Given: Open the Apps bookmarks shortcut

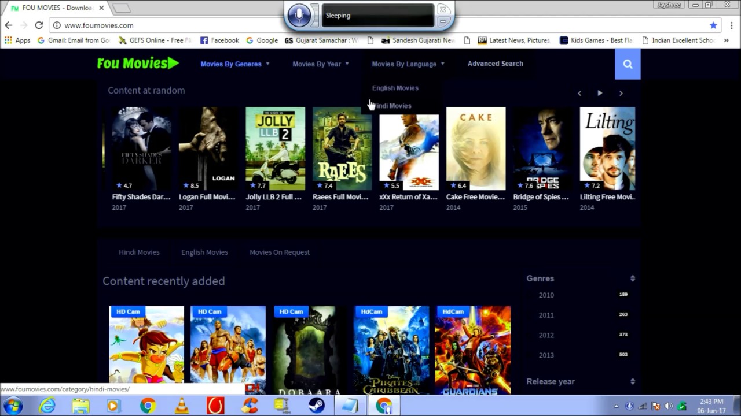Looking at the screenshot, I should coord(17,40).
